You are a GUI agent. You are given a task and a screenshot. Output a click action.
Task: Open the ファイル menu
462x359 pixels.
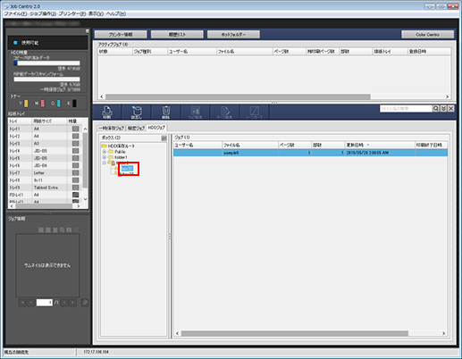click(x=15, y=13)
